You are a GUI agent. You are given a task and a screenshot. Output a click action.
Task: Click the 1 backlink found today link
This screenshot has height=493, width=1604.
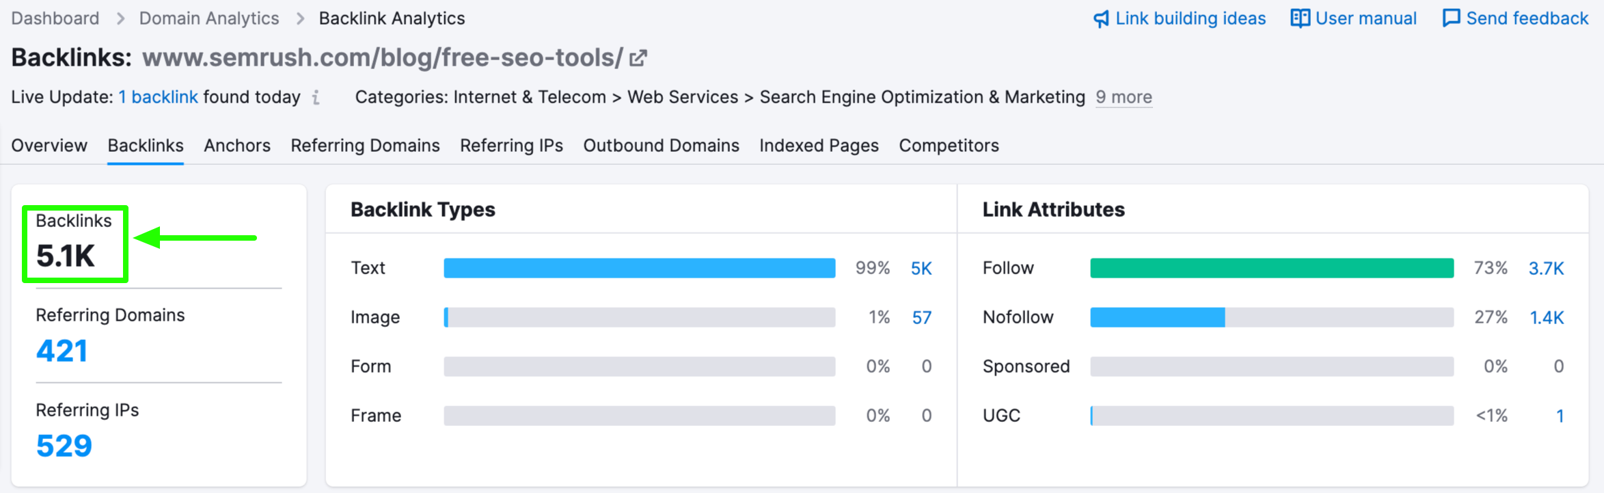click(159, 97)
